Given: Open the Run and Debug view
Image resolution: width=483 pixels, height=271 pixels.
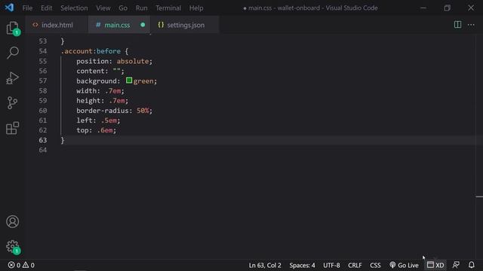Looking at the screenshot, I should pyautogui.click(x=12, y=78).
